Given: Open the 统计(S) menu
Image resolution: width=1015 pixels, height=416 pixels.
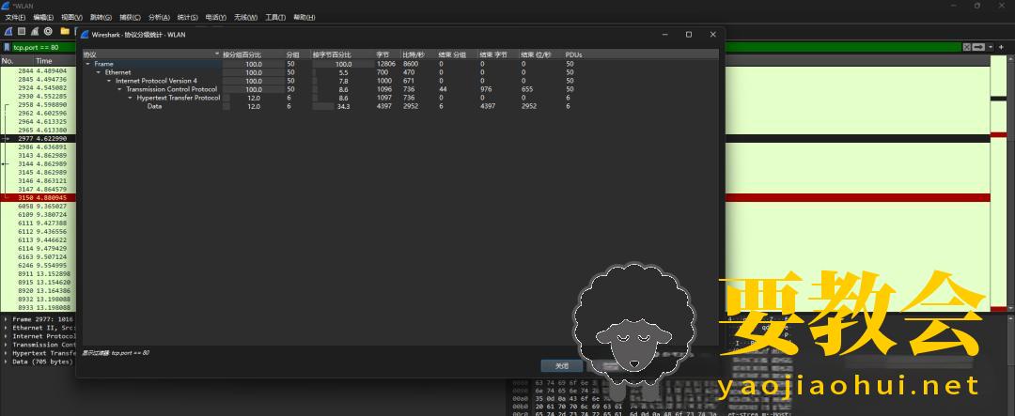Looking at the screenshot, I should click(x=188, y=18).
